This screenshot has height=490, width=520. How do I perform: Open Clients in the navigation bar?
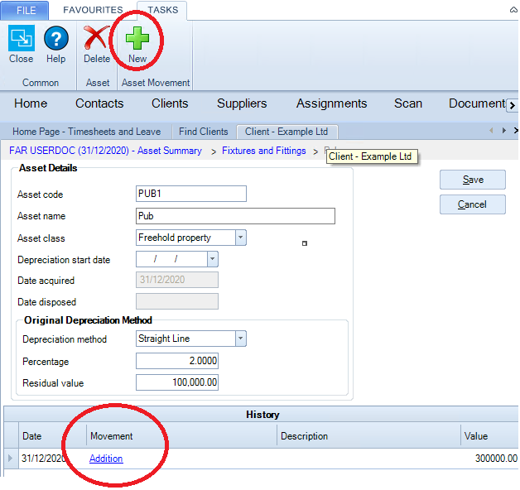click(x=170, y=103)
